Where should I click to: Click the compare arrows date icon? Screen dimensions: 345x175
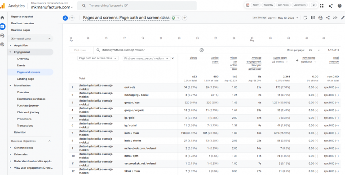pos(313,5)
